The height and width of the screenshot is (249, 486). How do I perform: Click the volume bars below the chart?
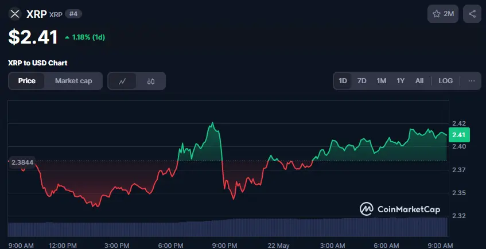[228, 228]
